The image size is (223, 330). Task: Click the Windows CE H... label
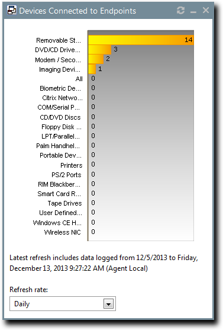57,222
